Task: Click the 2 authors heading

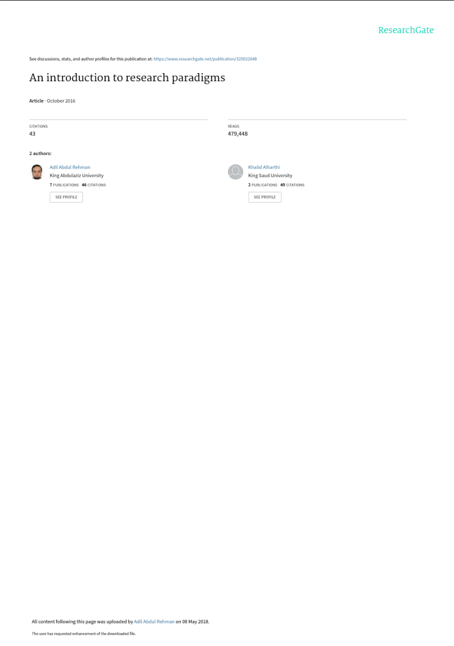Action: point(40,153)
